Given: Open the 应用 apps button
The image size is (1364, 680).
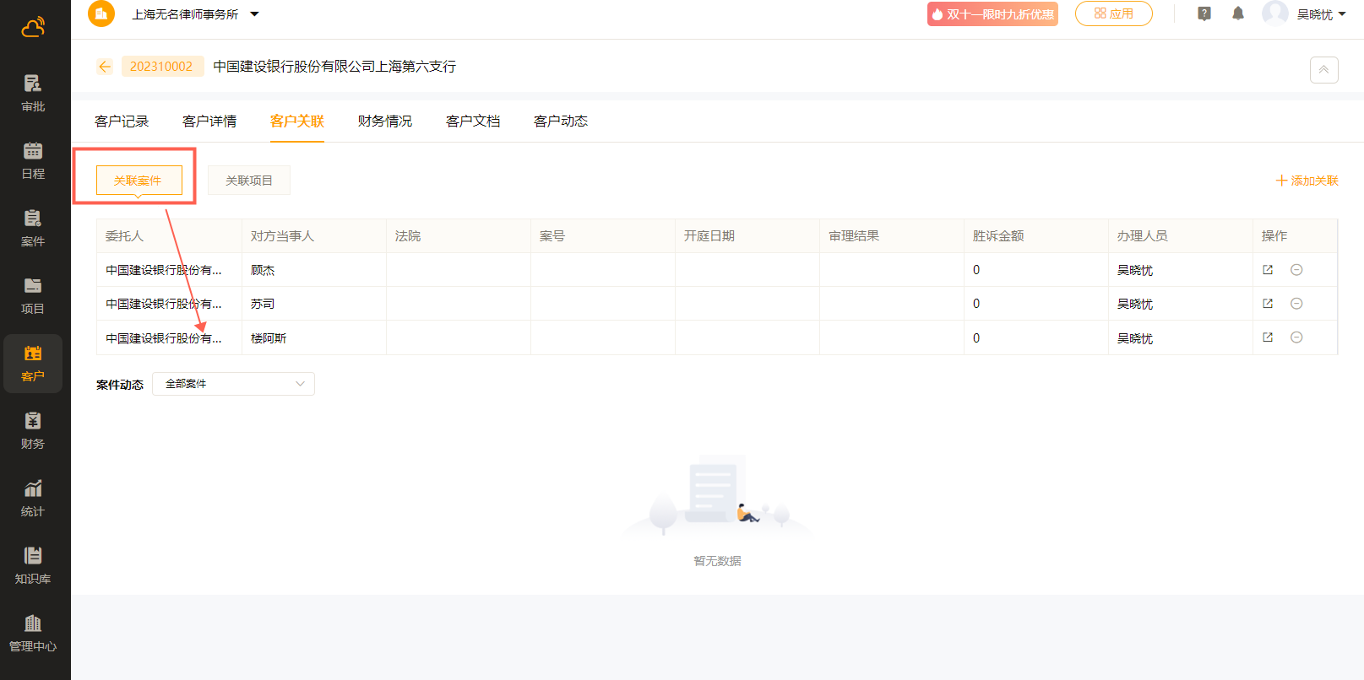Looking at the screenshot, I should point(1113,13).
